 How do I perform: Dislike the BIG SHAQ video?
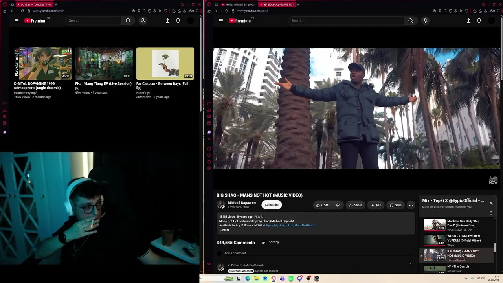point(338,205)
